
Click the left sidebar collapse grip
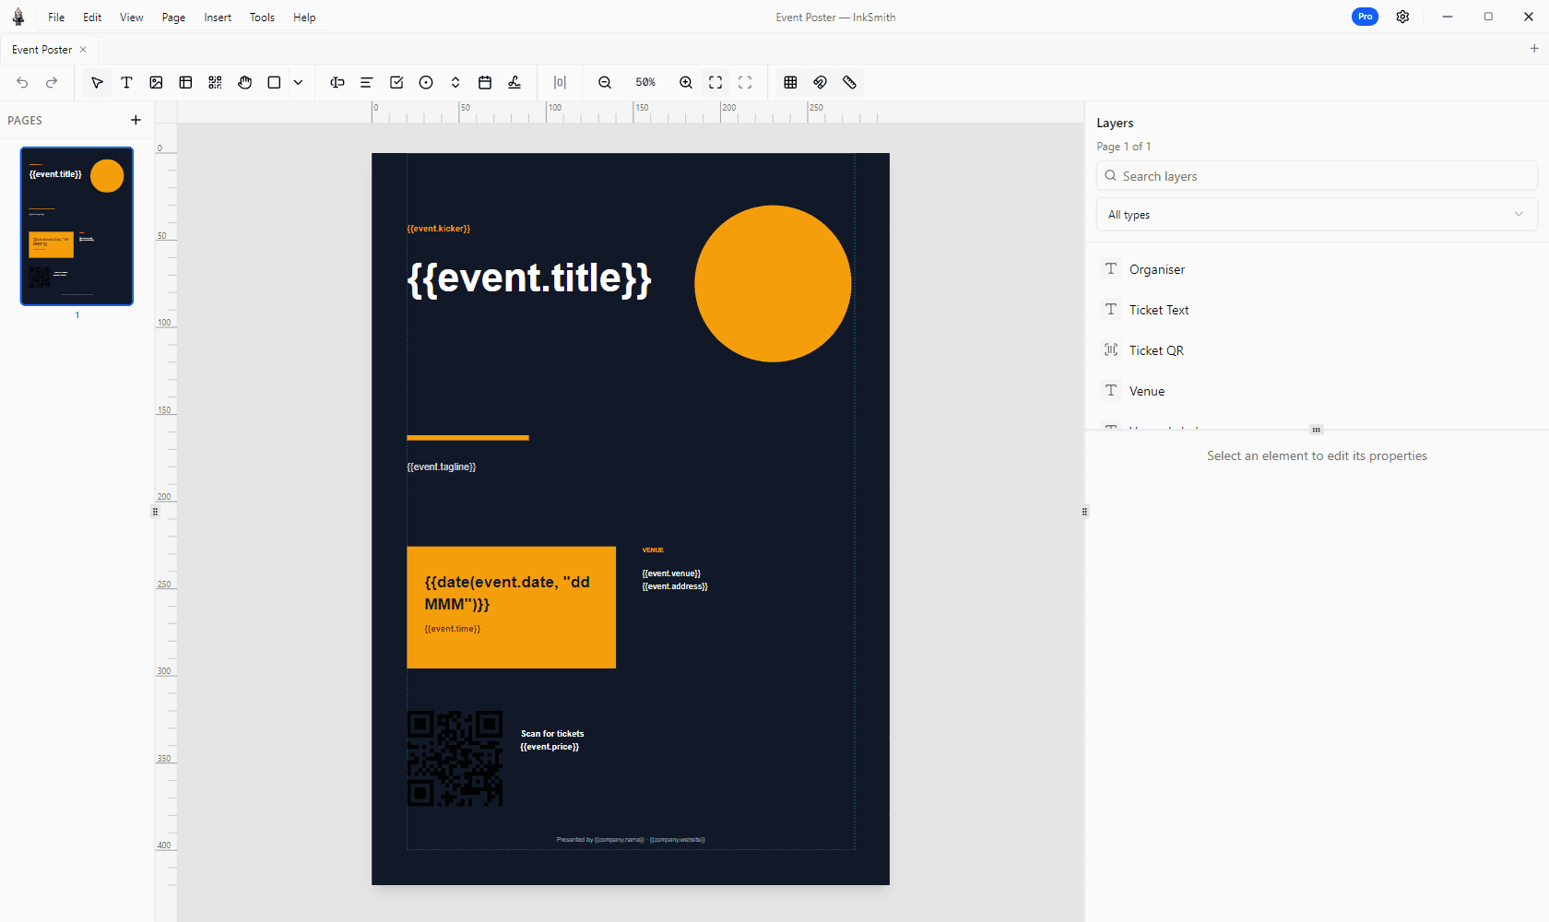[x=155, y=512]
